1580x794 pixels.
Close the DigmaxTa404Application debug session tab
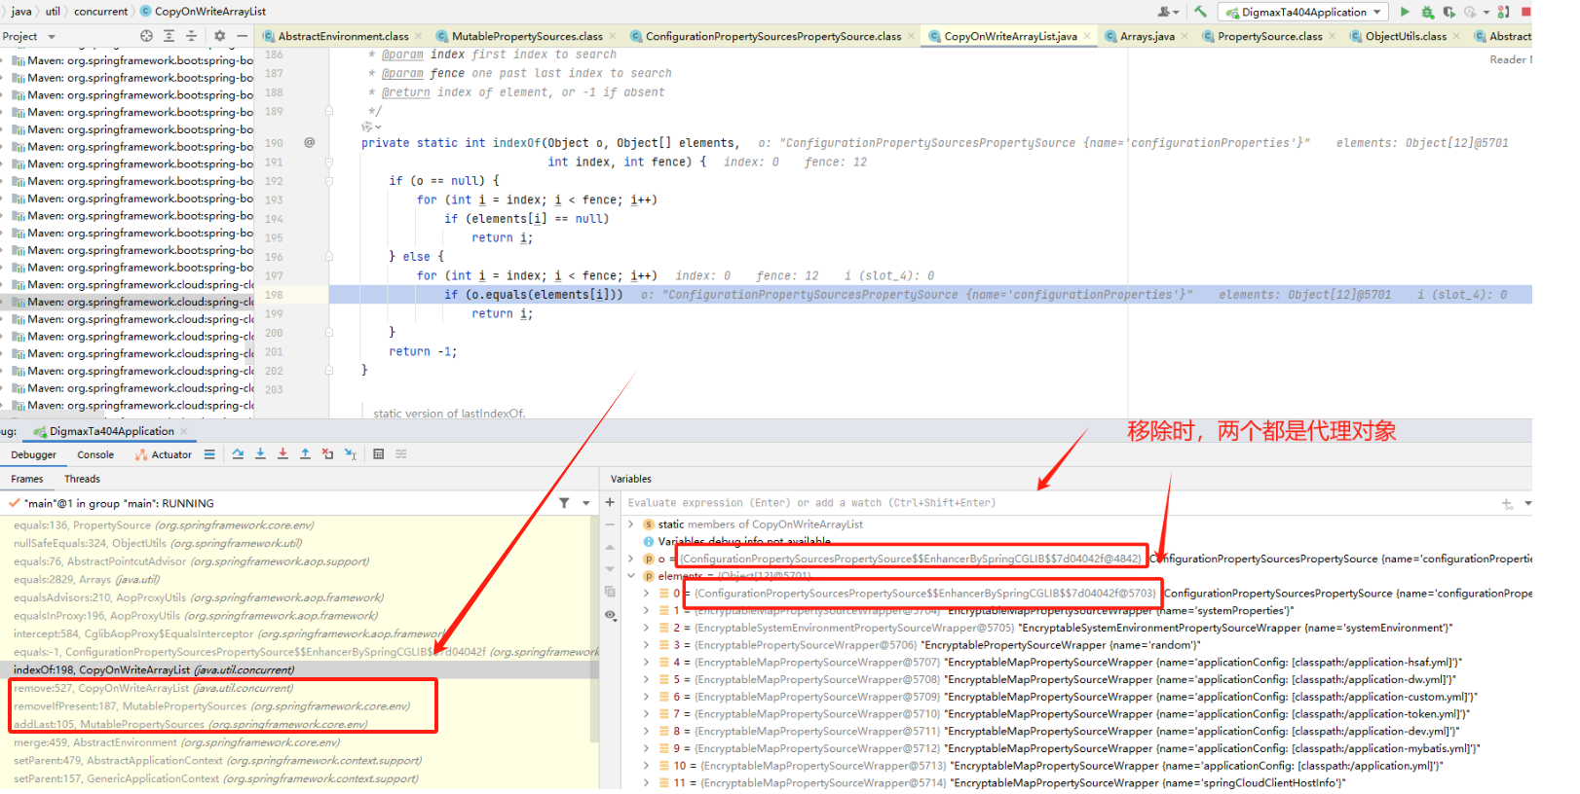pos(183,431)
